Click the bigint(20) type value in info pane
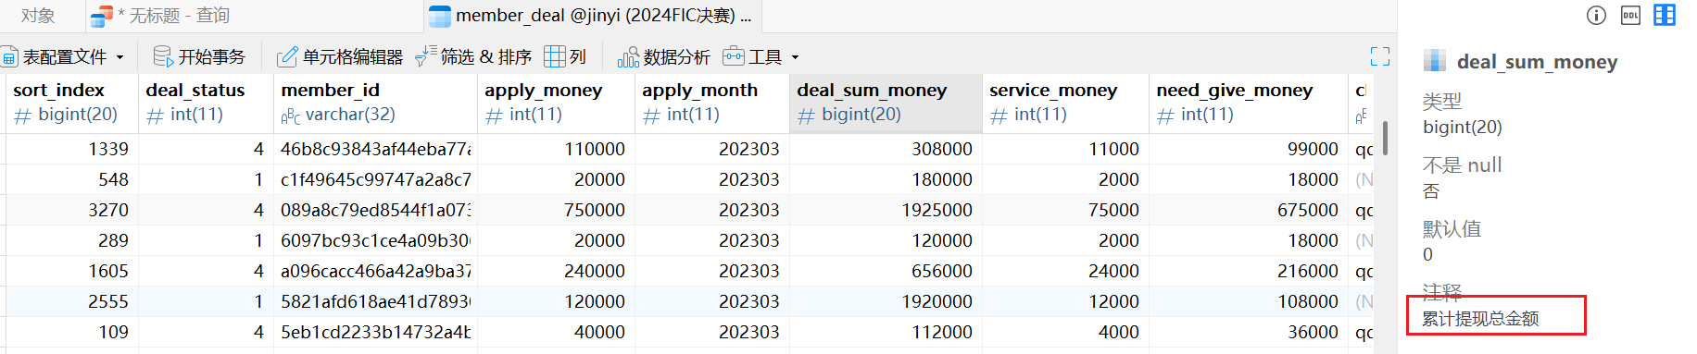The height and width of the screenshot is (354, 1697). pos(1463,128)
